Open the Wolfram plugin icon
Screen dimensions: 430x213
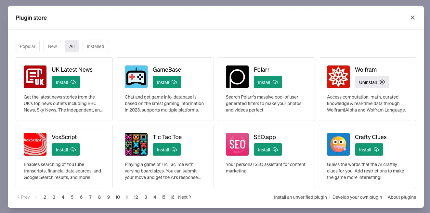[x=338, y=77]
